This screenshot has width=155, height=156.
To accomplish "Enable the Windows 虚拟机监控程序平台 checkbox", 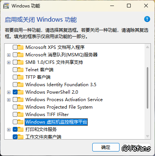I will [x=15, y=122].
